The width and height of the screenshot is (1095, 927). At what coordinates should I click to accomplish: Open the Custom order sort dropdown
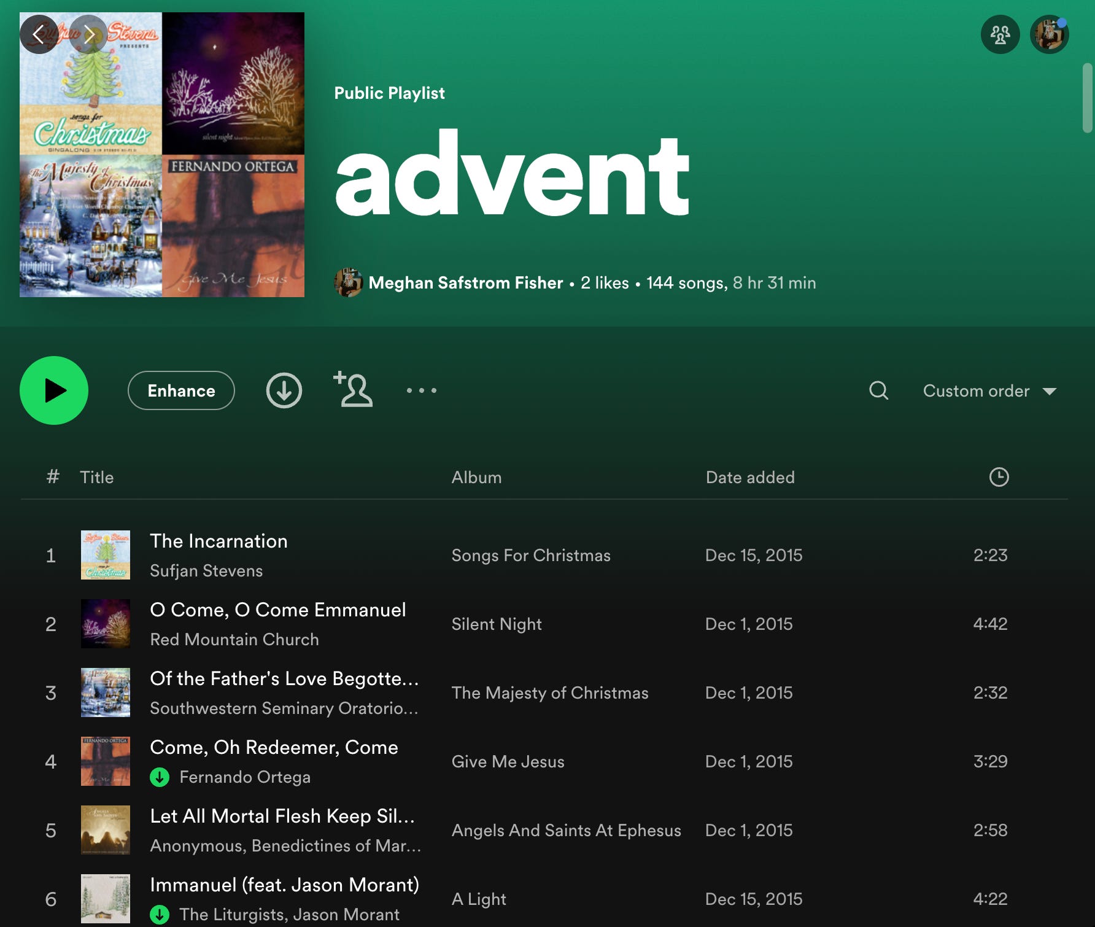pos(989,391)
